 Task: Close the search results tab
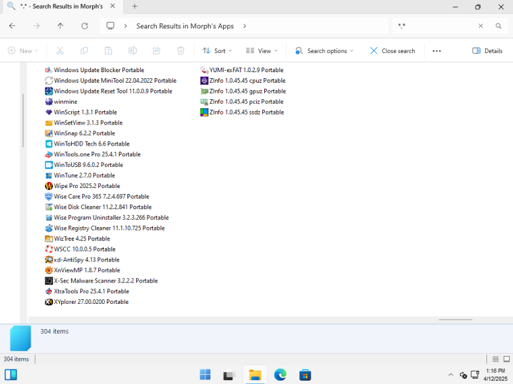[x=113, y=6]
